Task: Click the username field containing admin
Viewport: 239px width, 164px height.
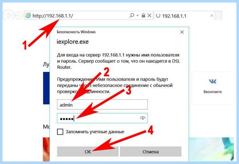Action: click(x=102, y=105)
